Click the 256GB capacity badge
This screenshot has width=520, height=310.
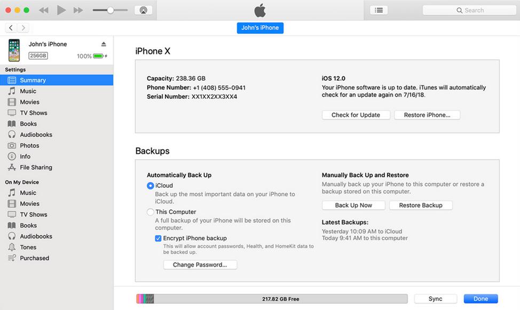[38, 55]
